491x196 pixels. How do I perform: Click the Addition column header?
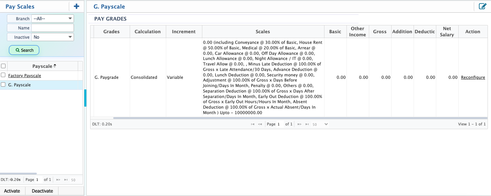pos(402,32)
